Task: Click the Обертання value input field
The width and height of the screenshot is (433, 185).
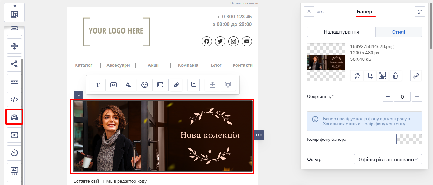Action: (402, 97)
